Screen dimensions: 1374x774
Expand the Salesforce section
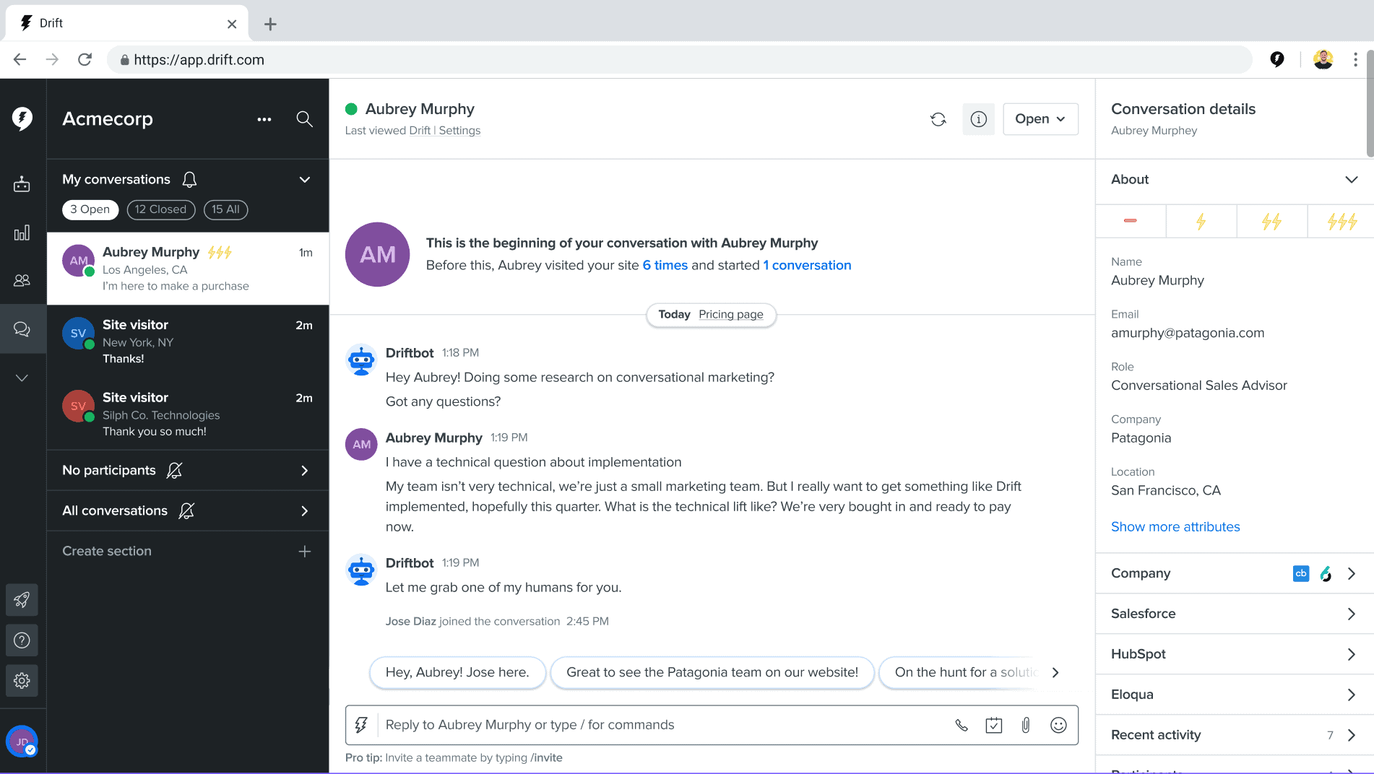tap(1234, 614)
